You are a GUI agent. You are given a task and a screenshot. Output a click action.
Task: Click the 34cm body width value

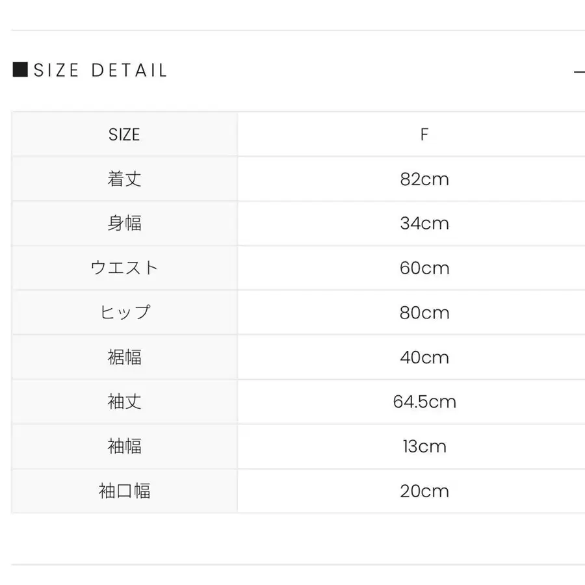(x=424, y=224)
